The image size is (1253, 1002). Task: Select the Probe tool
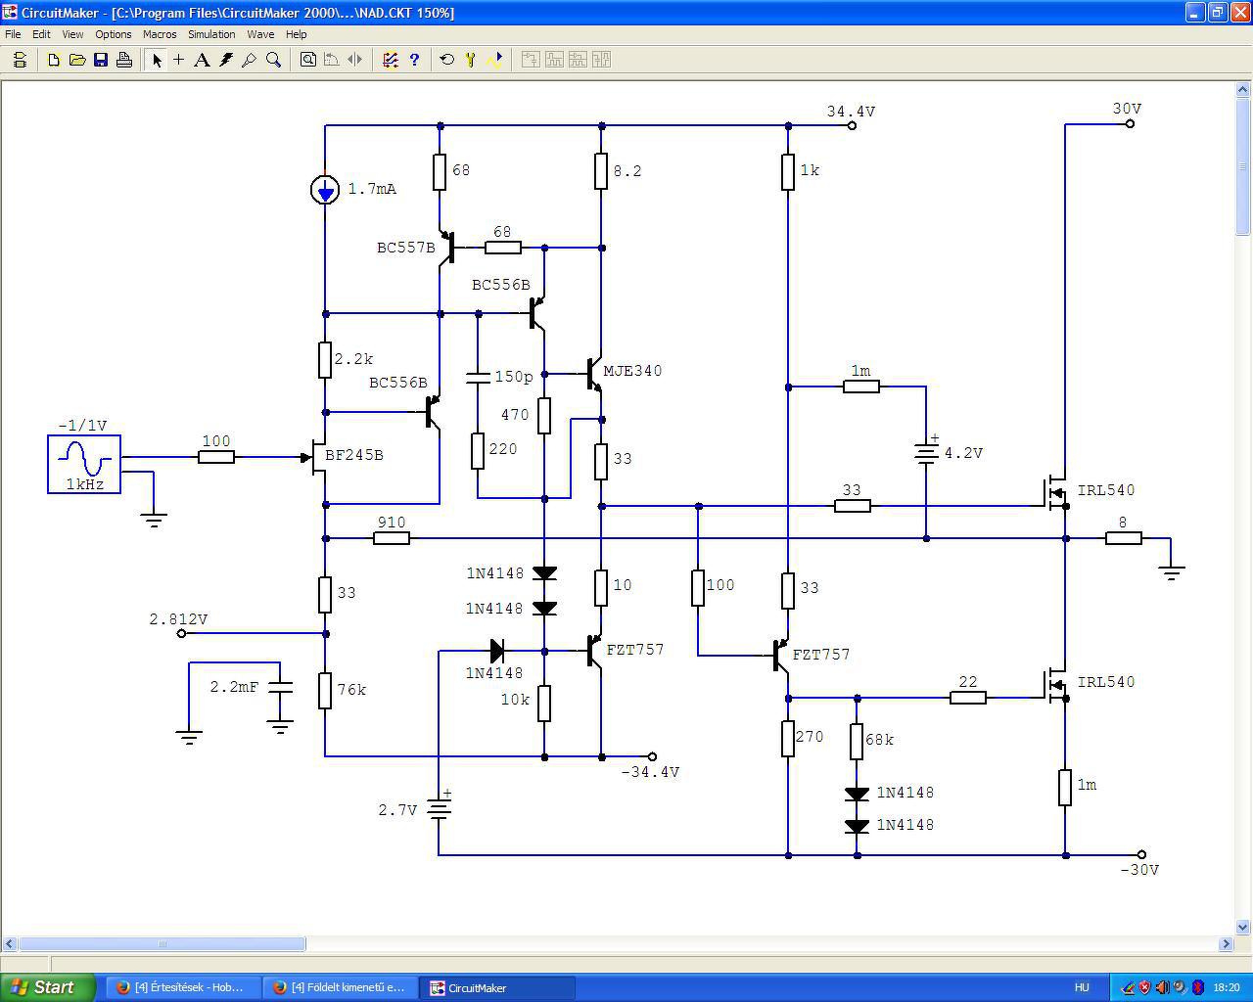250,60
